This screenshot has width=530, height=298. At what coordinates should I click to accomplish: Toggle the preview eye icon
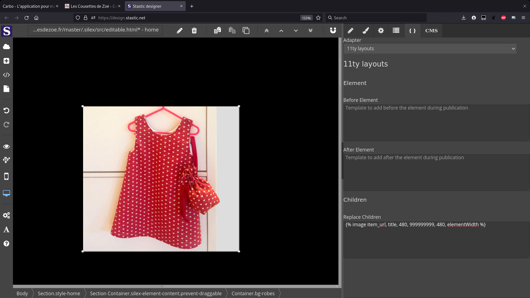pos(6,147)
